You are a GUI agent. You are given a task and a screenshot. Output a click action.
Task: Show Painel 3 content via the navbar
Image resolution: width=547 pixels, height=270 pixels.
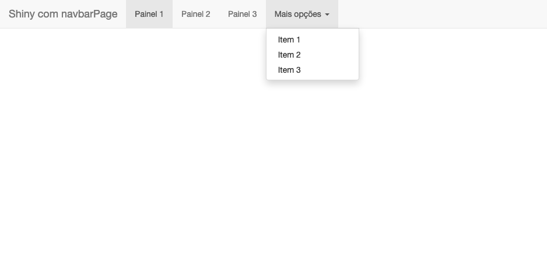click(242, 14)
